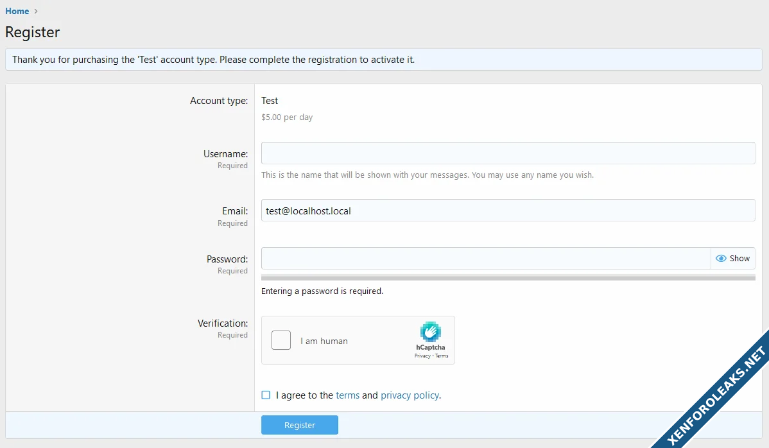
Task: Click the 'Password:' field label
Action: (227, 259)
